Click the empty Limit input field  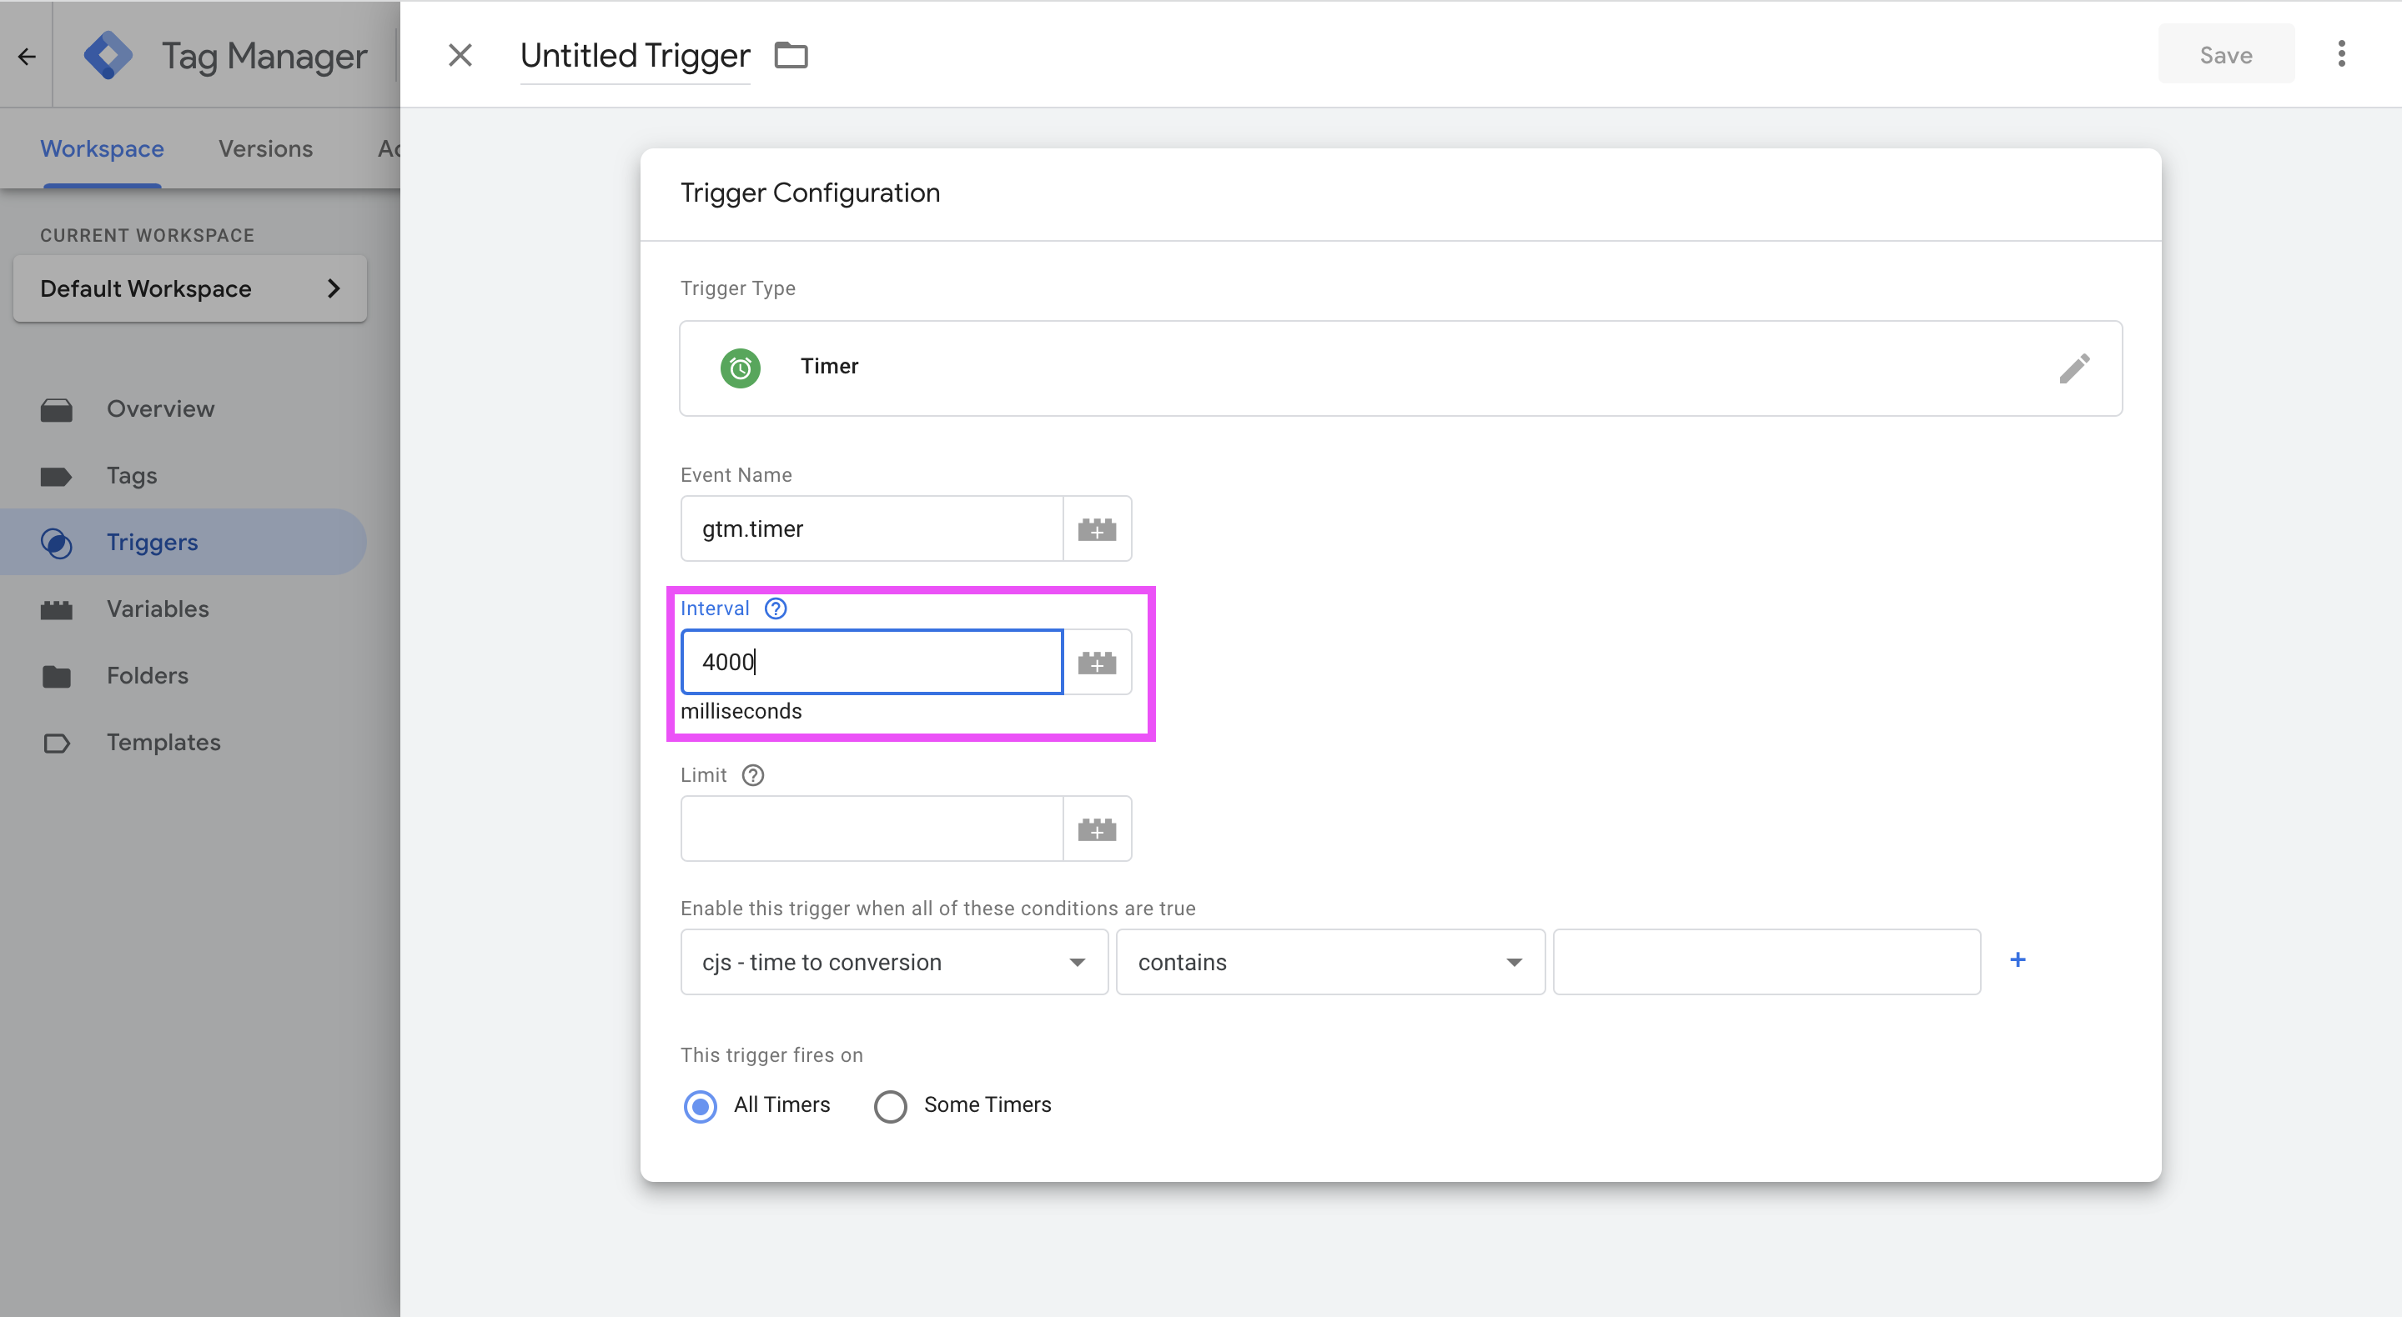click(x=872, y=829)
